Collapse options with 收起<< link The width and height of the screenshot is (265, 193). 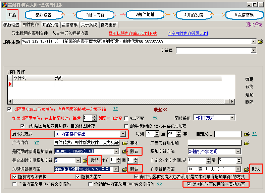161,110
